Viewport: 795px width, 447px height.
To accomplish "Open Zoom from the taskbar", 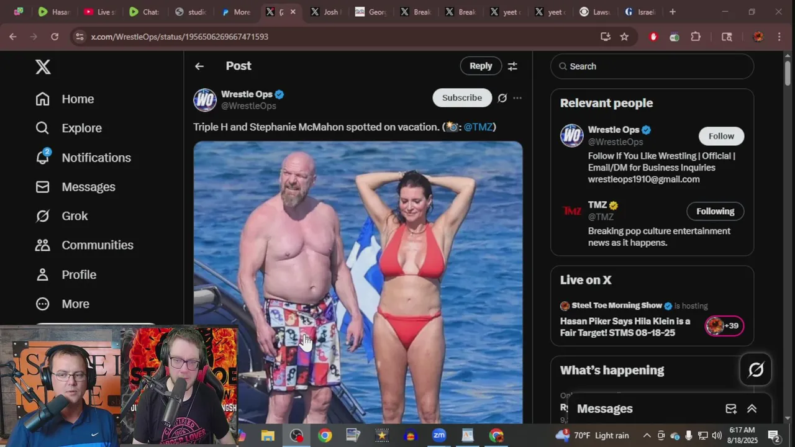I will (439, 435).
